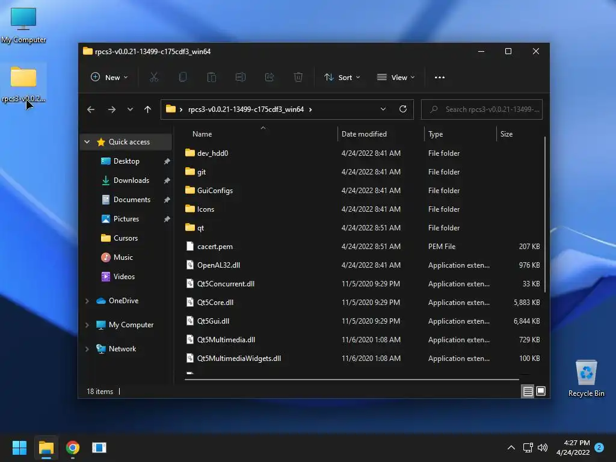
Task: Open the network tray icon
Action: pos(528,448)
